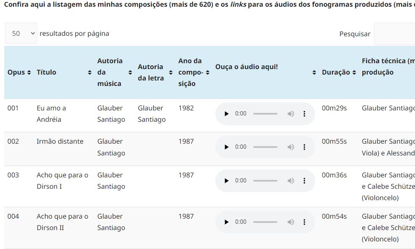This screenshot has width=415, height=249.
Task: Mute the Eu amo a Andréia audio player
Action: (x=290, y=114)
